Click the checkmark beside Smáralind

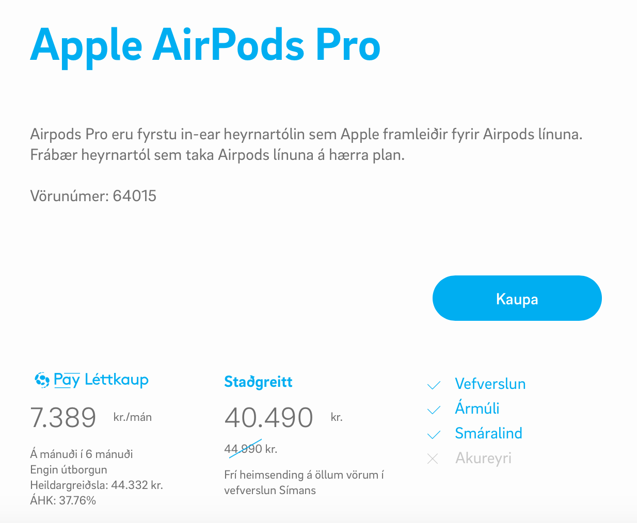(x=434, y=434)
